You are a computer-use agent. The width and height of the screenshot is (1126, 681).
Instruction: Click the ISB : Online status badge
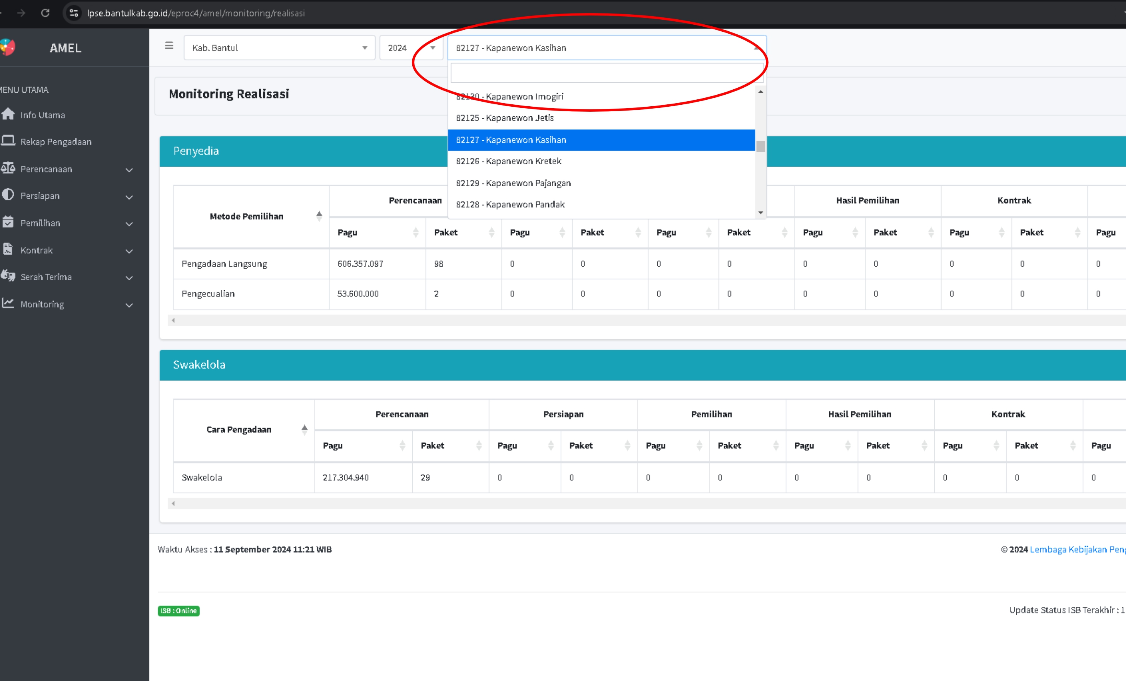(x=179, y=611)
